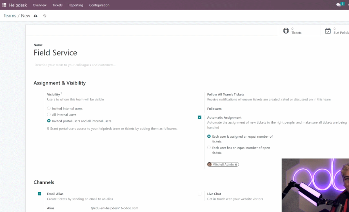
Task: Click the Channels section heading
Action: point(44,182)
